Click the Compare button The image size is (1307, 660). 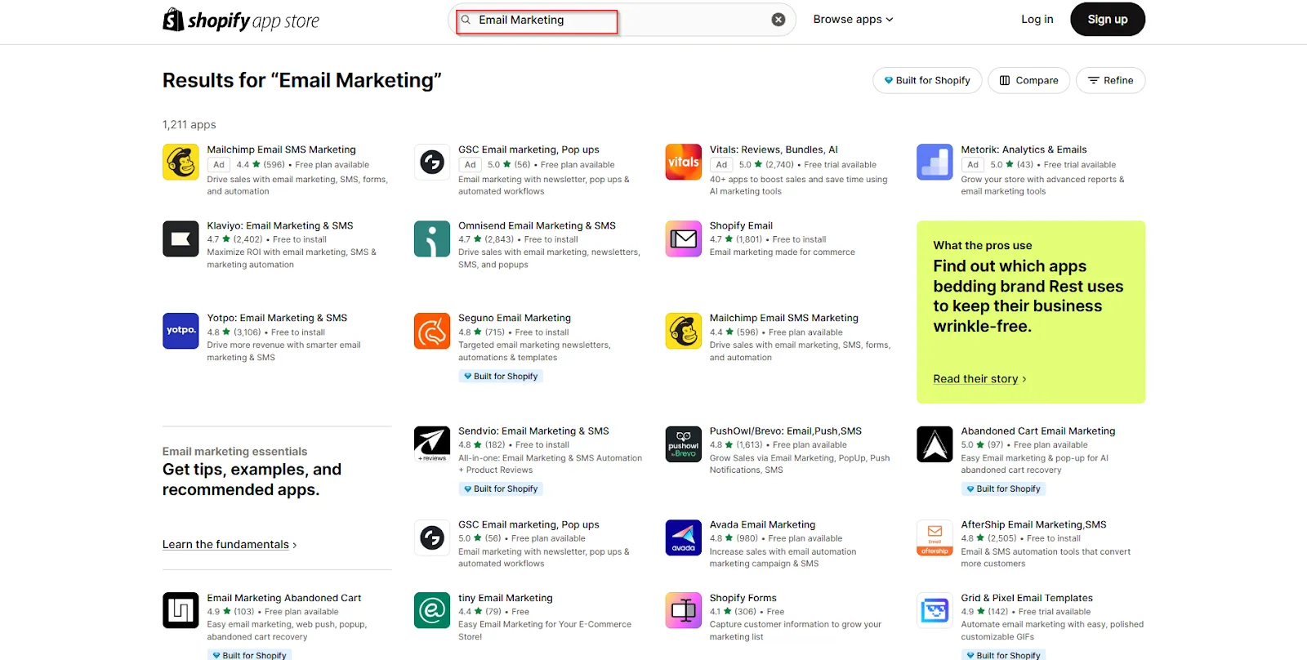(1028, 80)
